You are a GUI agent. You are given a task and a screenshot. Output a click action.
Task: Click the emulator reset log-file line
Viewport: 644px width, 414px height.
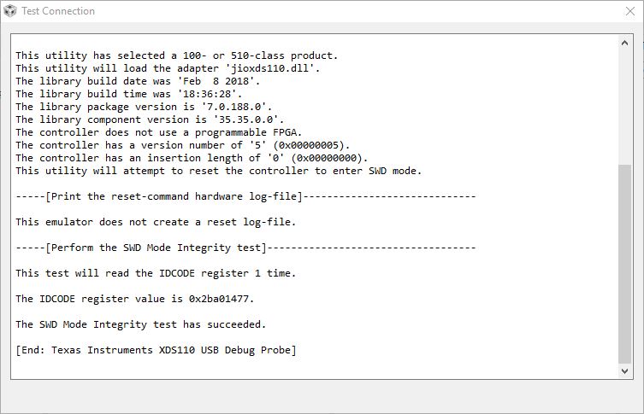click(x=155, y=222)
